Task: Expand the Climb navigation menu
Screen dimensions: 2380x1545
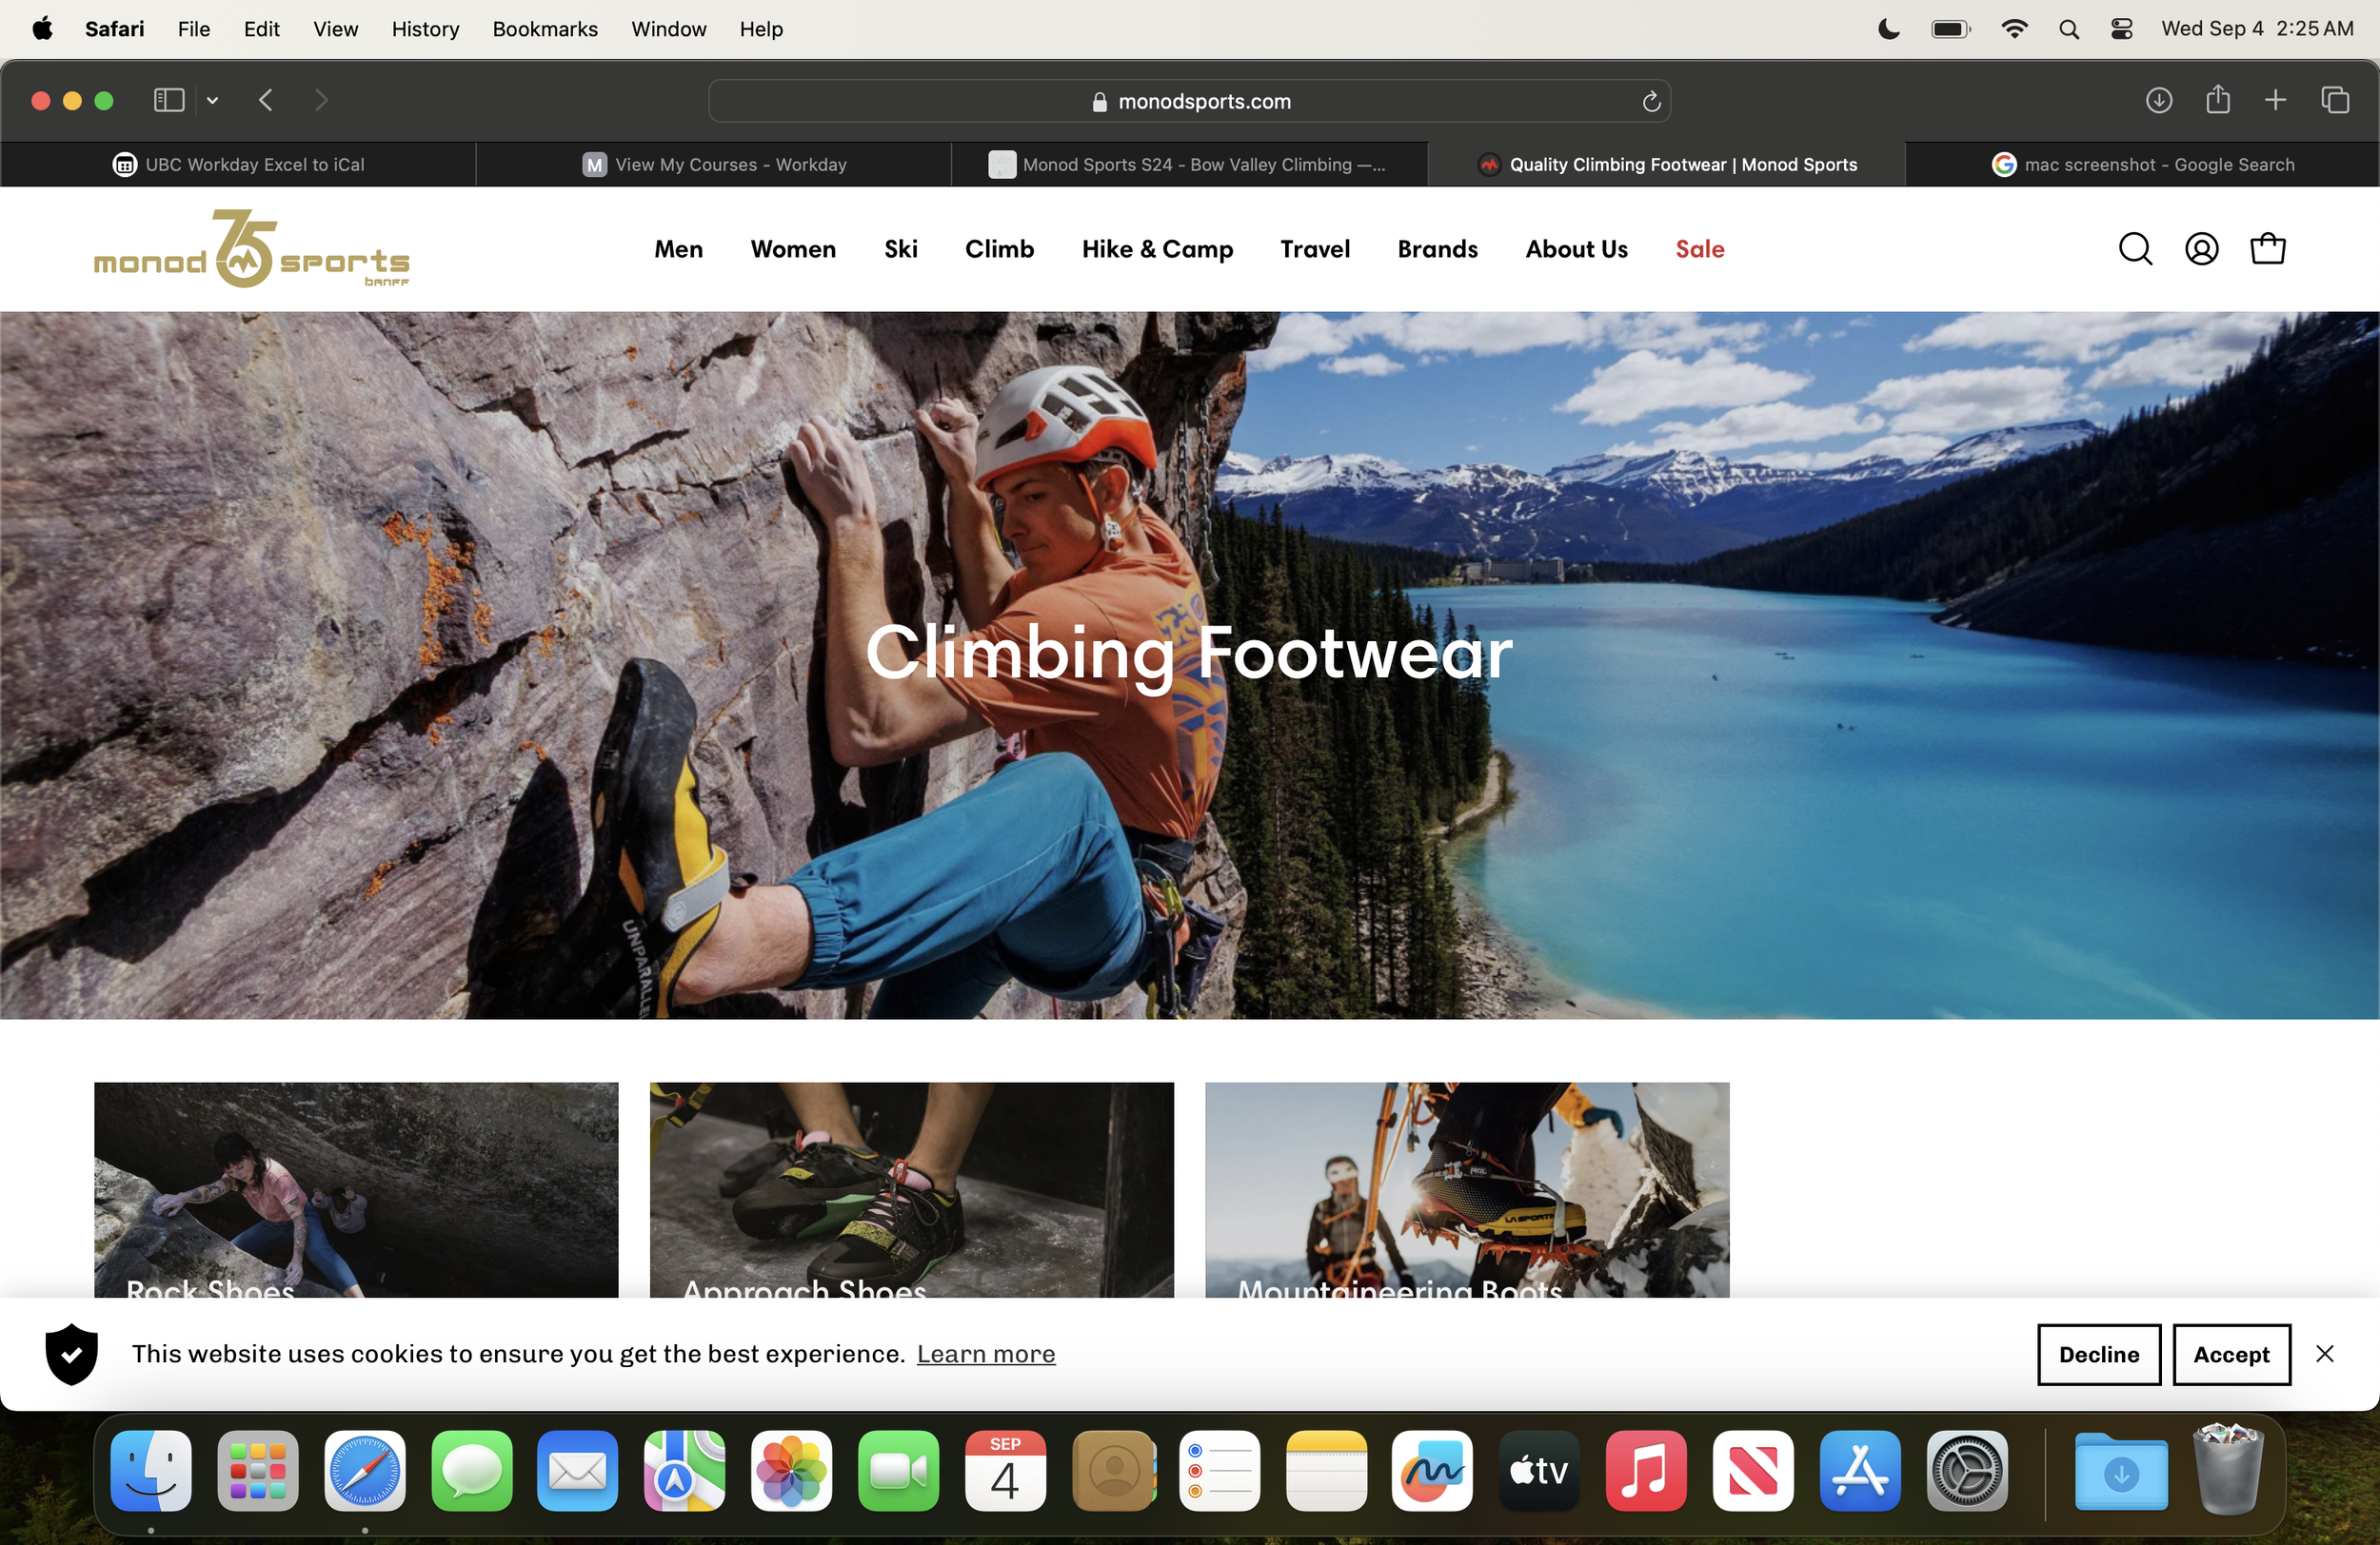Action: (x=999, y=249)
